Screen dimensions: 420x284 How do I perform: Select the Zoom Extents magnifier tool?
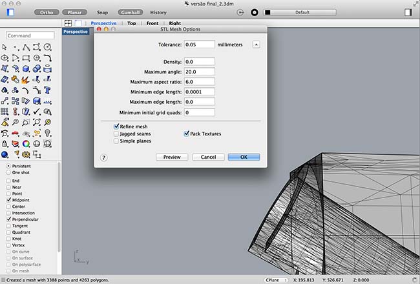click(37, 123)
